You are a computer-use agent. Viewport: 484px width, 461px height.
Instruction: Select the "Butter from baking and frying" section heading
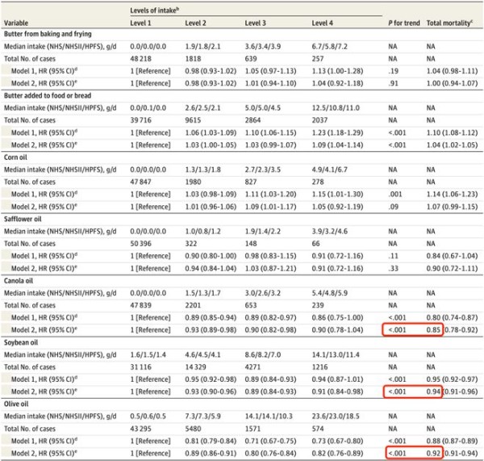point(48,34)
